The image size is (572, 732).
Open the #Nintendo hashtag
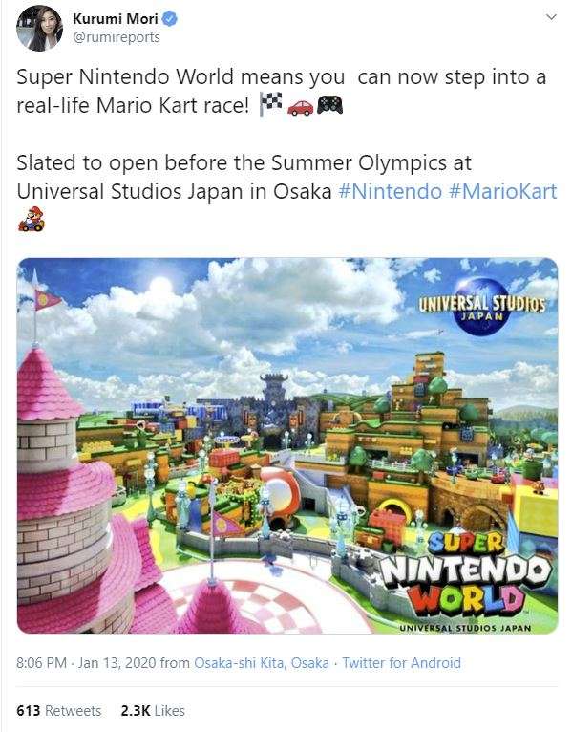coord(390,191)
